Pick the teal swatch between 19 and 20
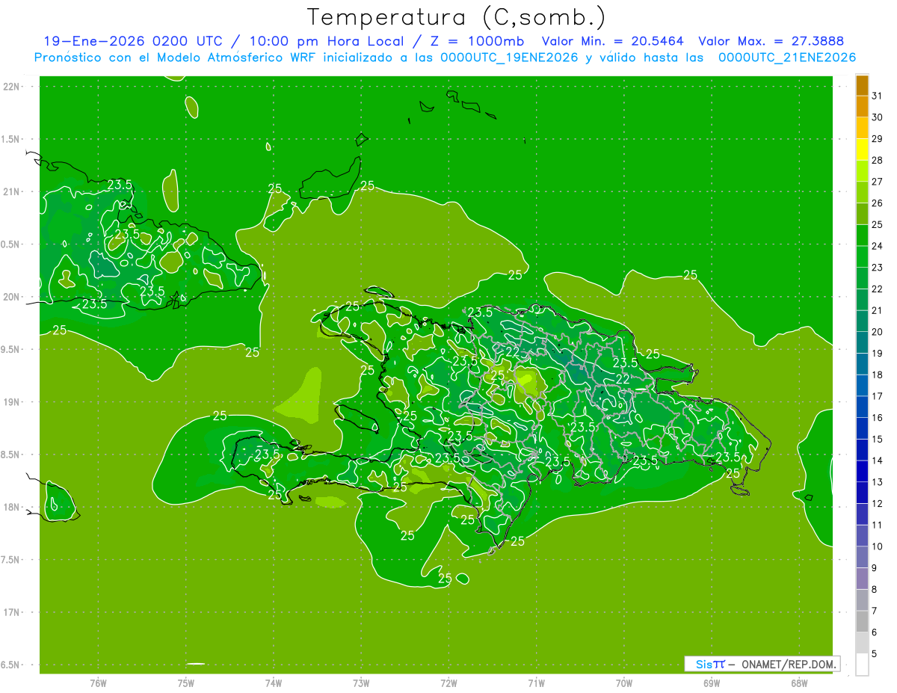The height and width of the screenshot is (693, 897). [x=862, y=342]
